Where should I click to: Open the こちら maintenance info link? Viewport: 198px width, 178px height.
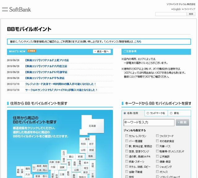[138, 42]
